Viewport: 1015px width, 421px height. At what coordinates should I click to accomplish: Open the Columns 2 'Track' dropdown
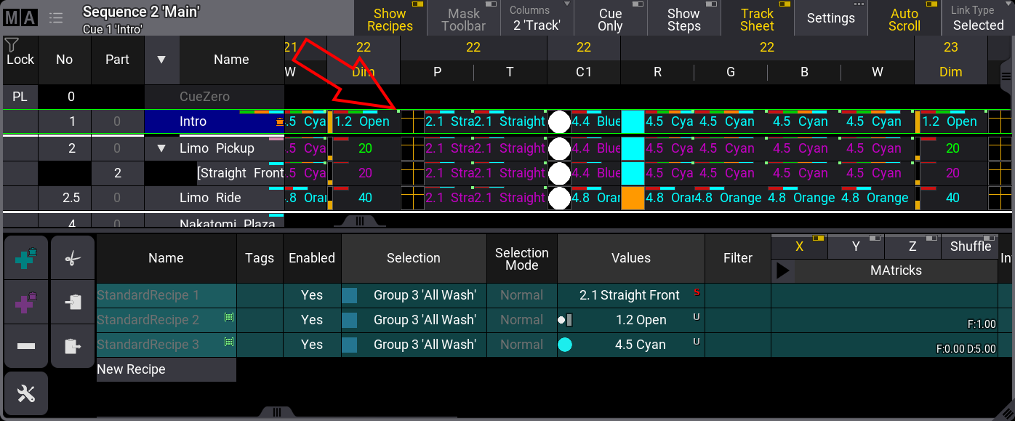point(537,18)
